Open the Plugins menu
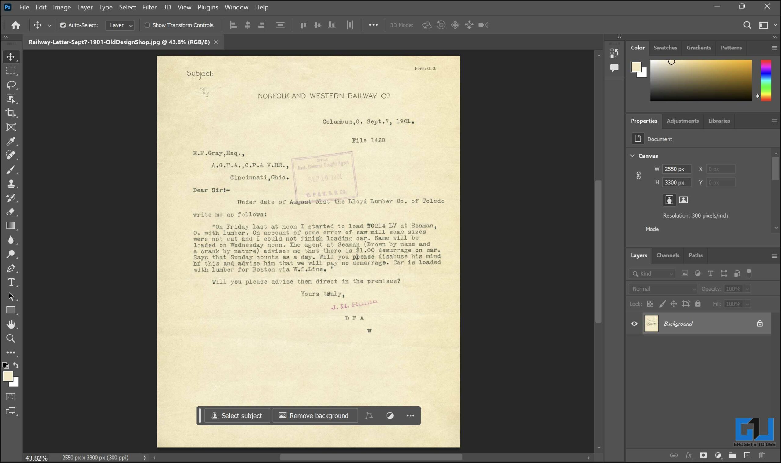This screenshot has width=781, height=463. tap(208, 7)
